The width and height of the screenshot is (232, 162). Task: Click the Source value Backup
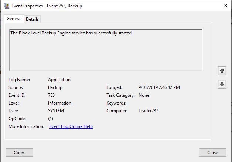point(55,87)
